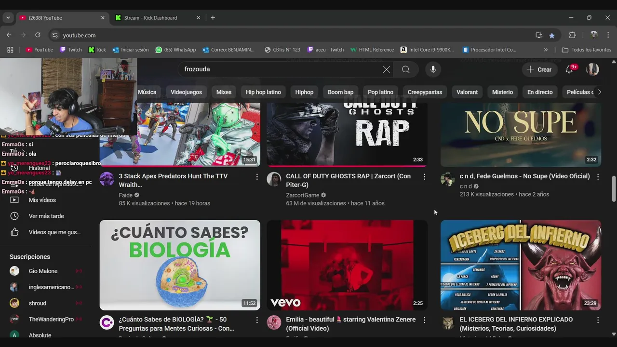Open the Chrome extensions puzzle icon
617x347 pixels.
click(x=573, y=35)
